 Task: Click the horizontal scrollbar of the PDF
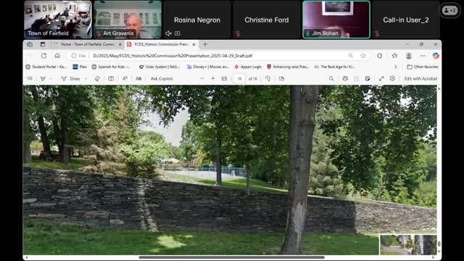[232, 257]
